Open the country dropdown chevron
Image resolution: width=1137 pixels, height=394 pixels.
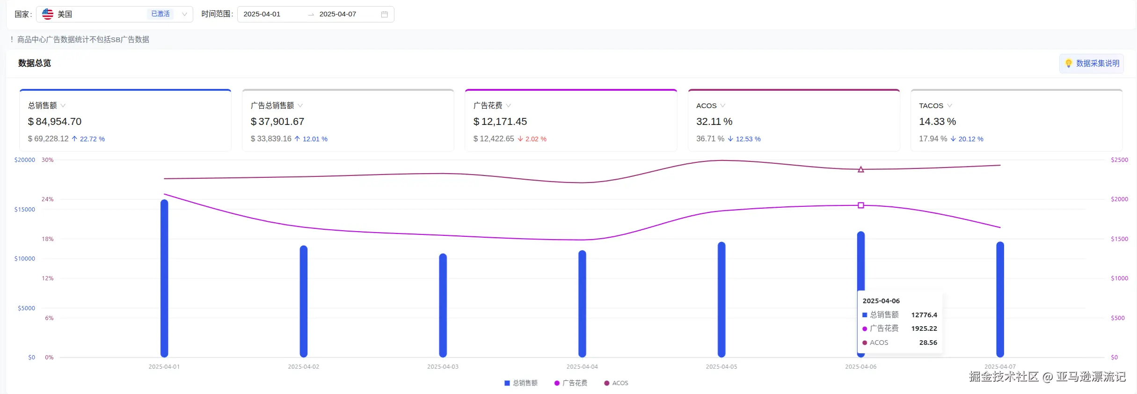(184, 14)
